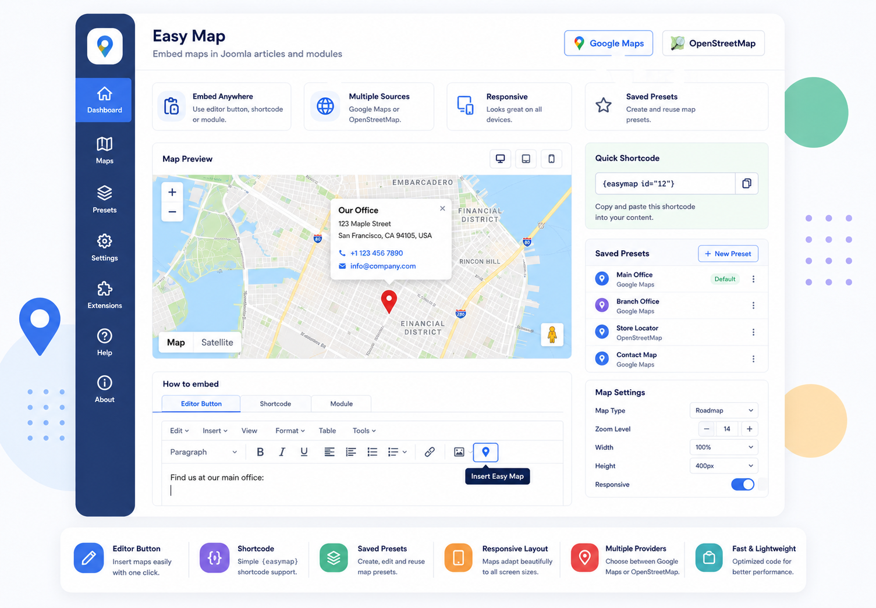Select the Map view type button
The image size is (876, 608).
click(176, 343)
